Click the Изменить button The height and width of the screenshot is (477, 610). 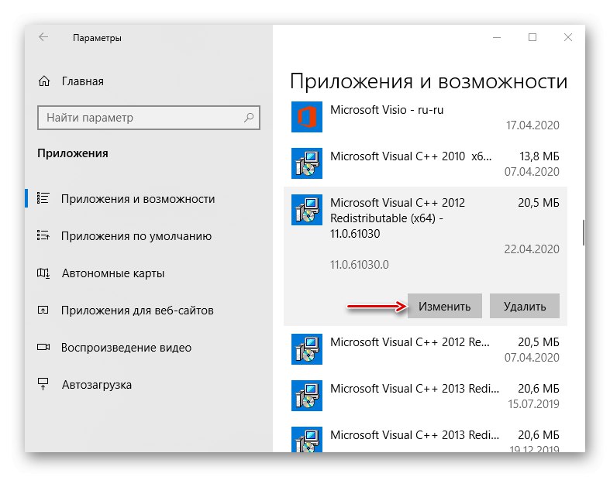tap(445, 307)
